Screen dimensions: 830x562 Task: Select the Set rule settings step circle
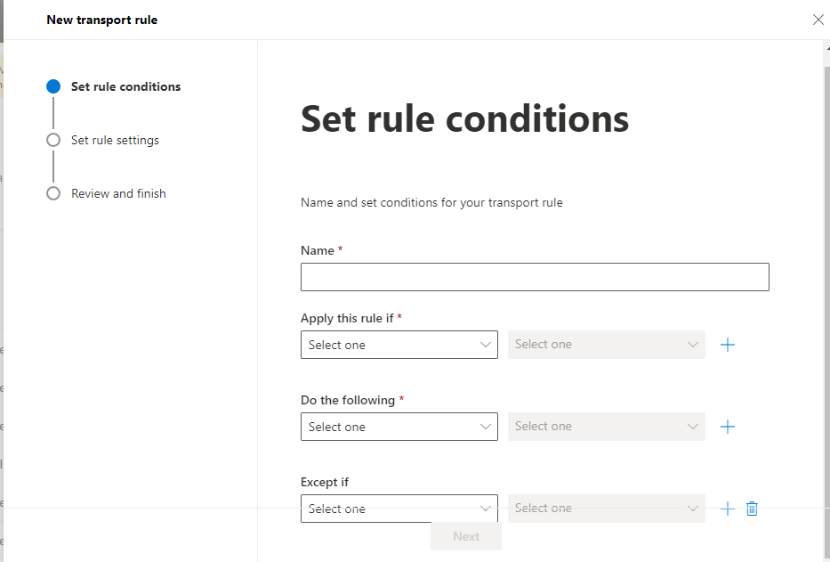pos(53,140)
